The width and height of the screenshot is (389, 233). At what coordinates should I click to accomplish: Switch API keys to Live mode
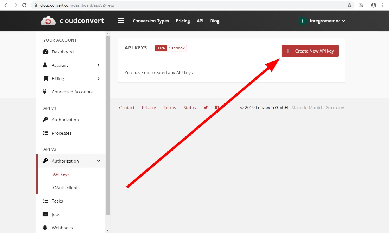pyautogui.click(x=161, y=48)
